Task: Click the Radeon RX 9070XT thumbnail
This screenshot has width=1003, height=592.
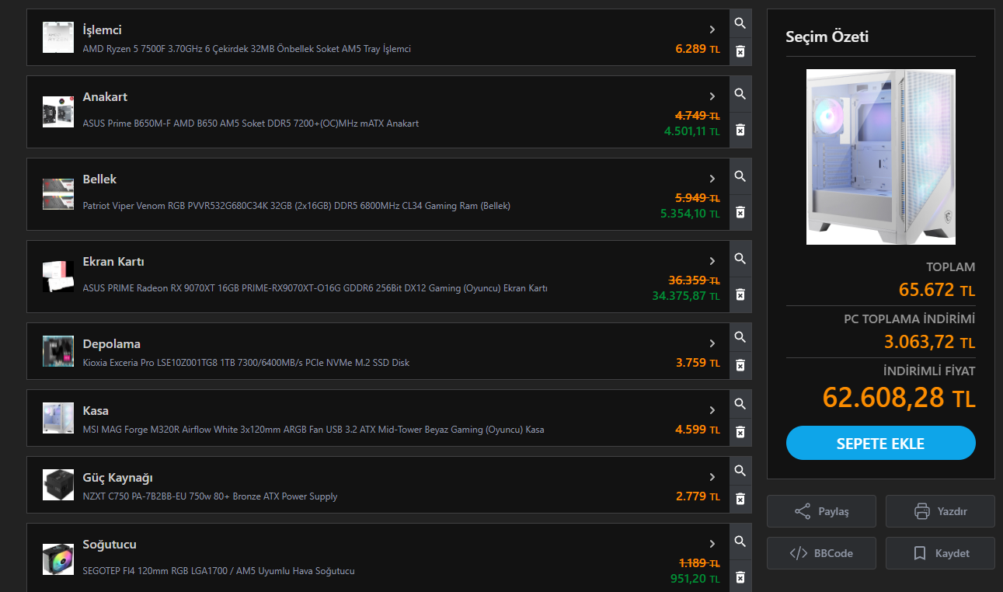Action: (x=58, y=277)
